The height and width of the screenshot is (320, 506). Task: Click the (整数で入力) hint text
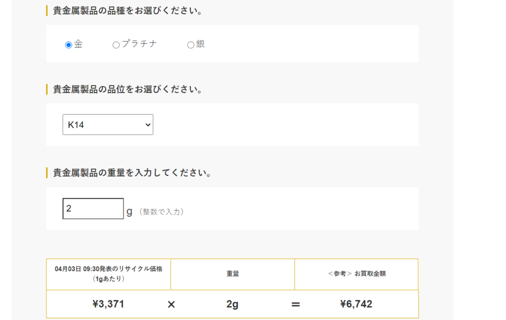(162, 212)
